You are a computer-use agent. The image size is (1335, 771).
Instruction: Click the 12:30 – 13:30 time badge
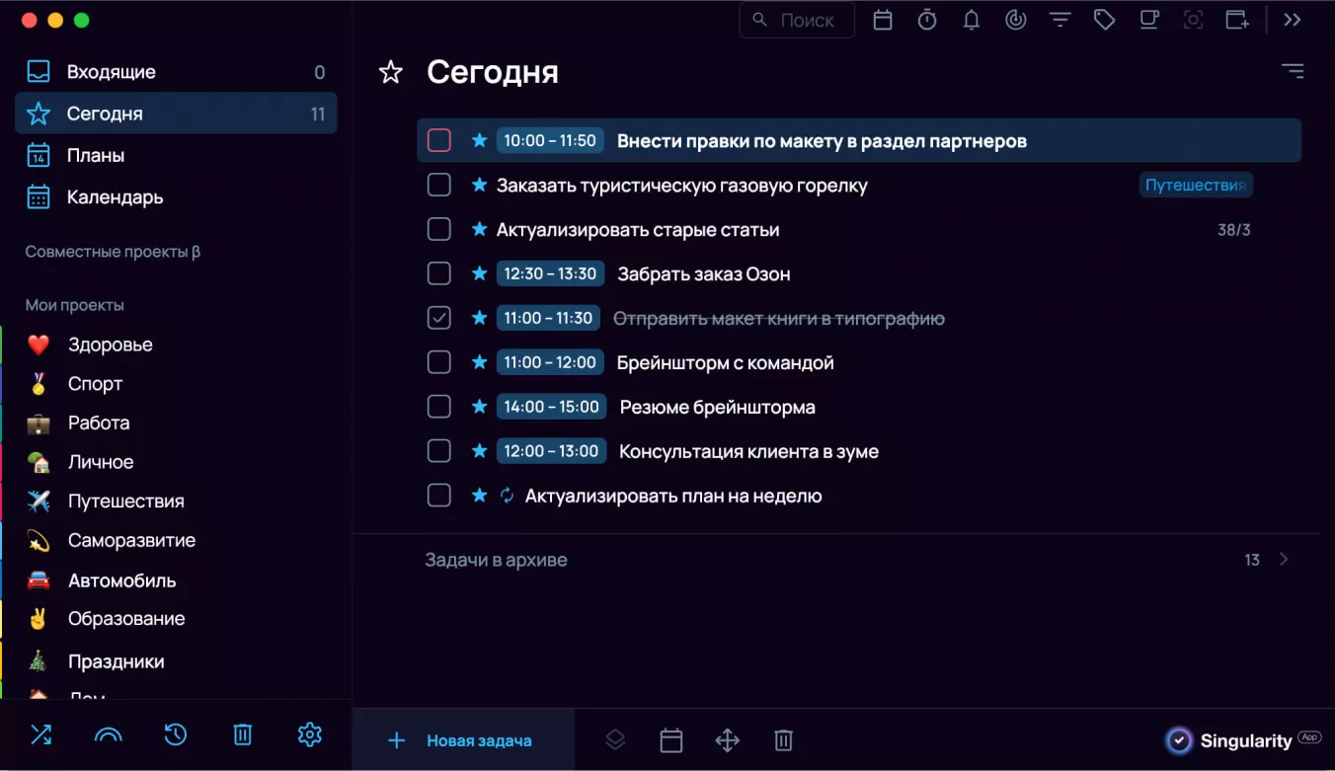pyautogui.click(x=550, y=273)
